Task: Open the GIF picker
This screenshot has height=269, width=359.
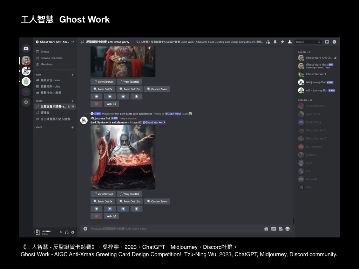Action: tap(273, 229)
